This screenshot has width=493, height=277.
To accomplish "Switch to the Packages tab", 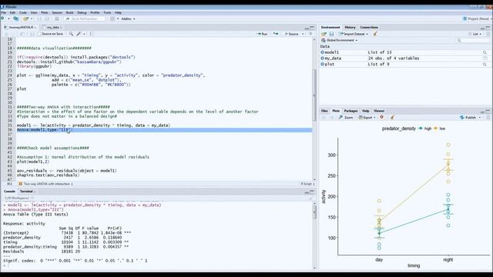I will [350, 111].
